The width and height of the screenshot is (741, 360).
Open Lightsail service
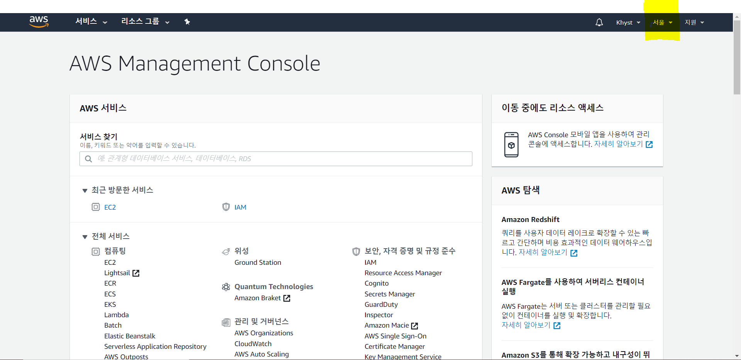[117, 273]
